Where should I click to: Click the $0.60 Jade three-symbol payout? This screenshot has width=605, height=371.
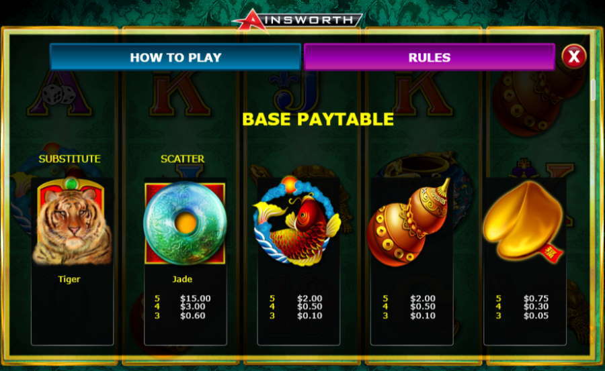pos(192,315)
